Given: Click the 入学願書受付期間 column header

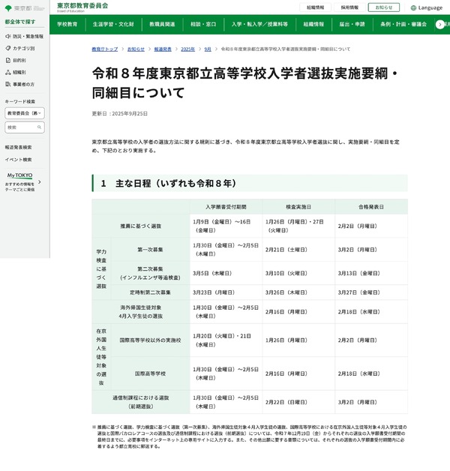Looking at the screenshot, I should (226, 207).
